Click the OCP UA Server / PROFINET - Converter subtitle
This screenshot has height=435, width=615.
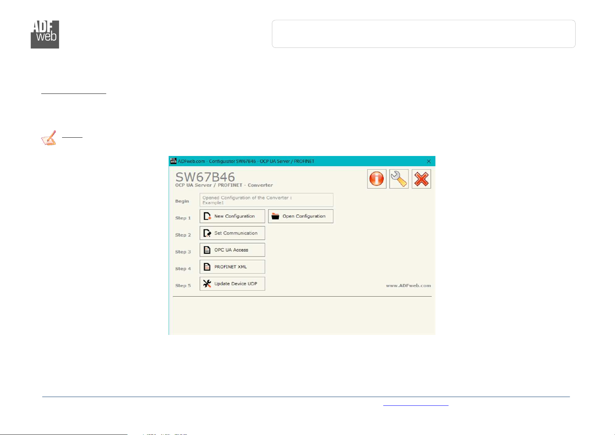[x=224, y=185]
